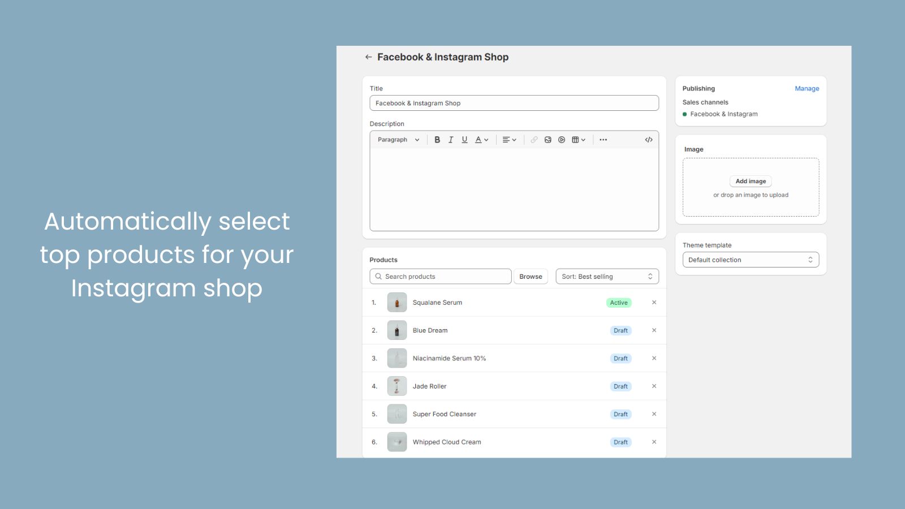905x509 pixels.
Task: Click the Add image button
Action: (x=751, y=181)
